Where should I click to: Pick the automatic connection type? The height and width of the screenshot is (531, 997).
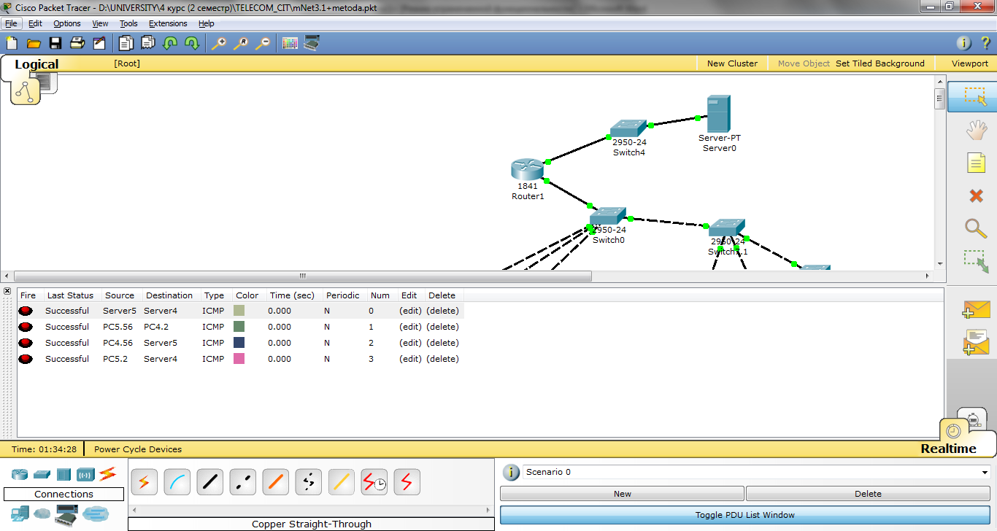coord(145,481)
